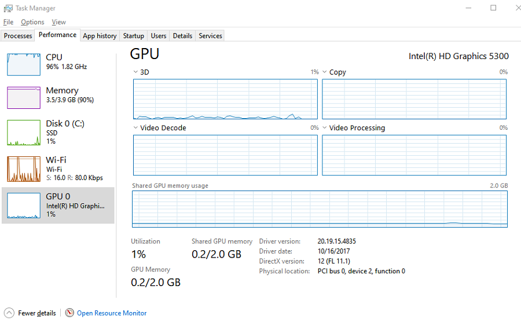Open the File menu

pyautogui.click(x=8, y=22)
